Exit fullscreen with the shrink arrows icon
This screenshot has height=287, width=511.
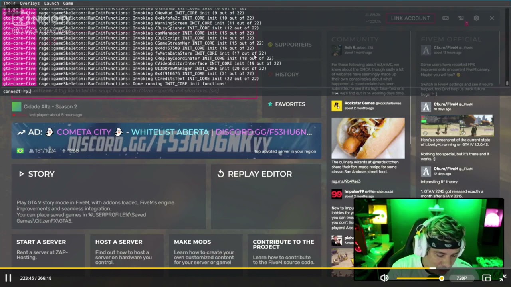(x=503, y=278)
